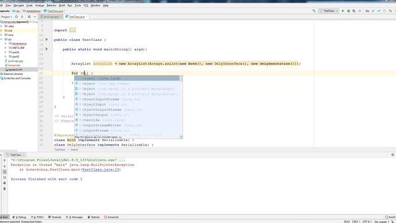The height and width of the screenshot is (223, 396).
Task: Expand the pack1 package
Action: tap(6, 52)
